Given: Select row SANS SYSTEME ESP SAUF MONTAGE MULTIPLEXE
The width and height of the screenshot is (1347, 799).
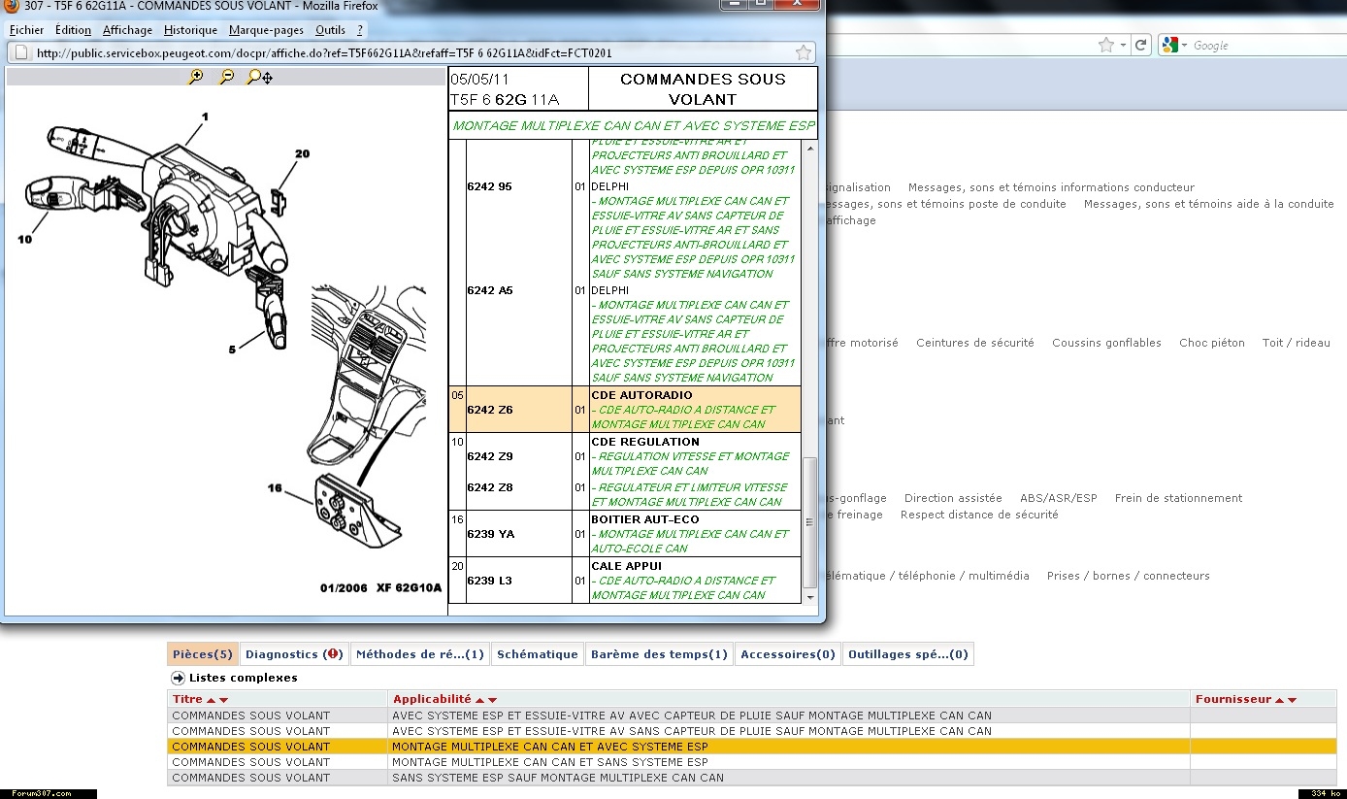Looking at the screenshot, I should [752, 778].
